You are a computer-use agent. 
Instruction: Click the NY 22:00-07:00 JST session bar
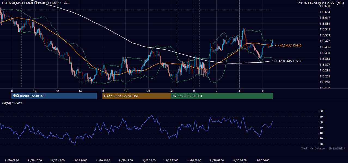tap(222, 96)
